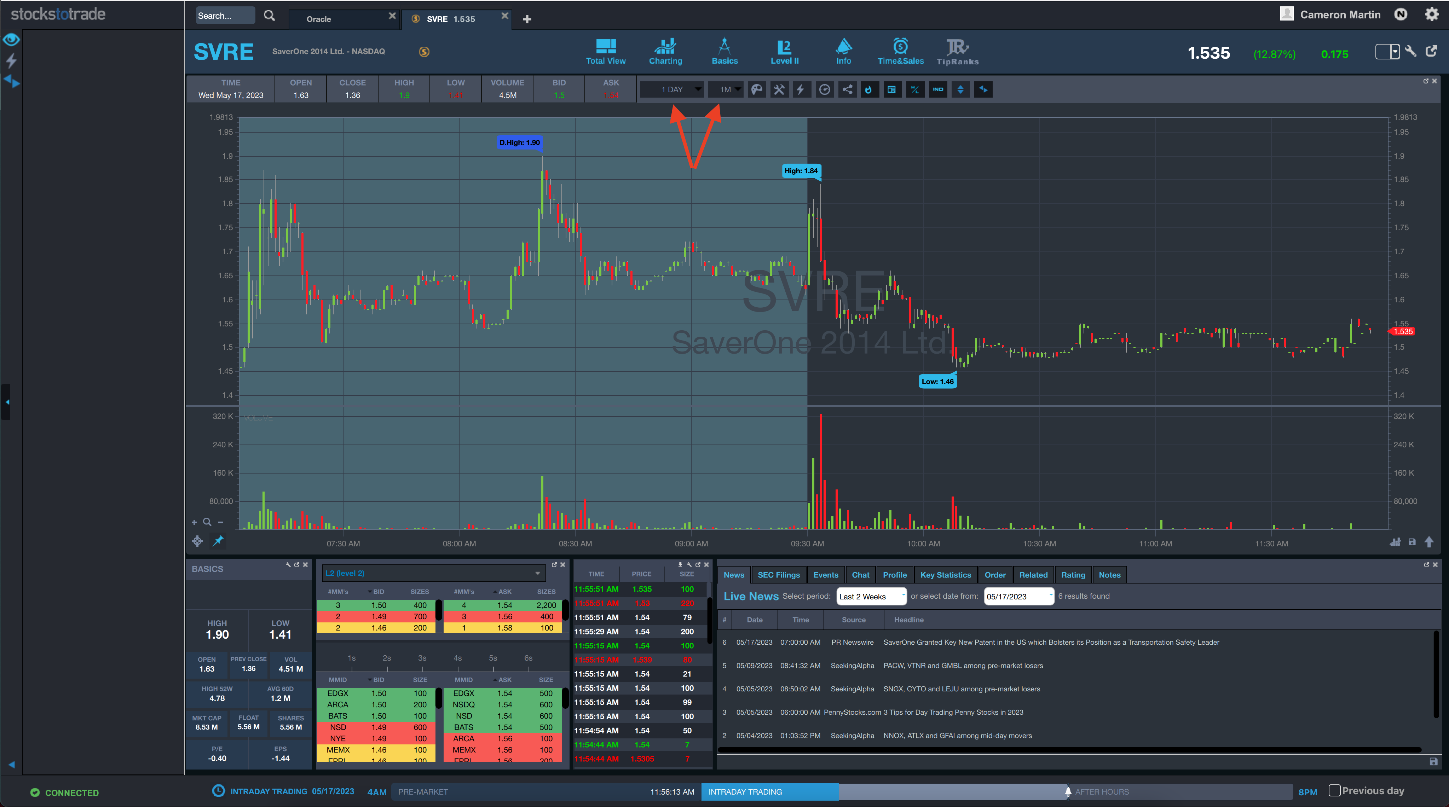Click the news panel horizontal scrollbar
Image resolution: width=1449 pixels, height=807 pixels.
[1070, 750]
